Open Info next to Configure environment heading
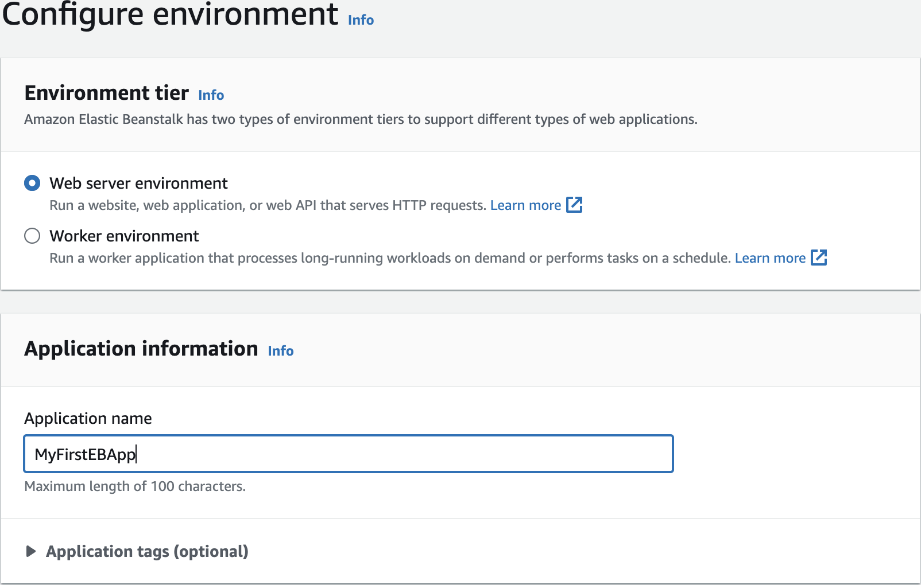 click(361, 20)
